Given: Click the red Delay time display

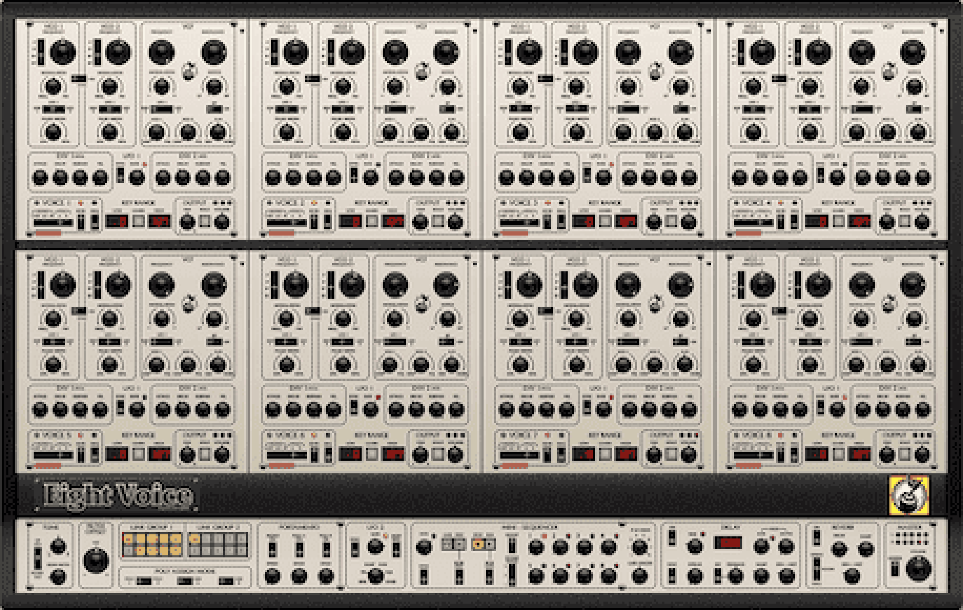Looking at the screenshot, I should pos(728,542).
